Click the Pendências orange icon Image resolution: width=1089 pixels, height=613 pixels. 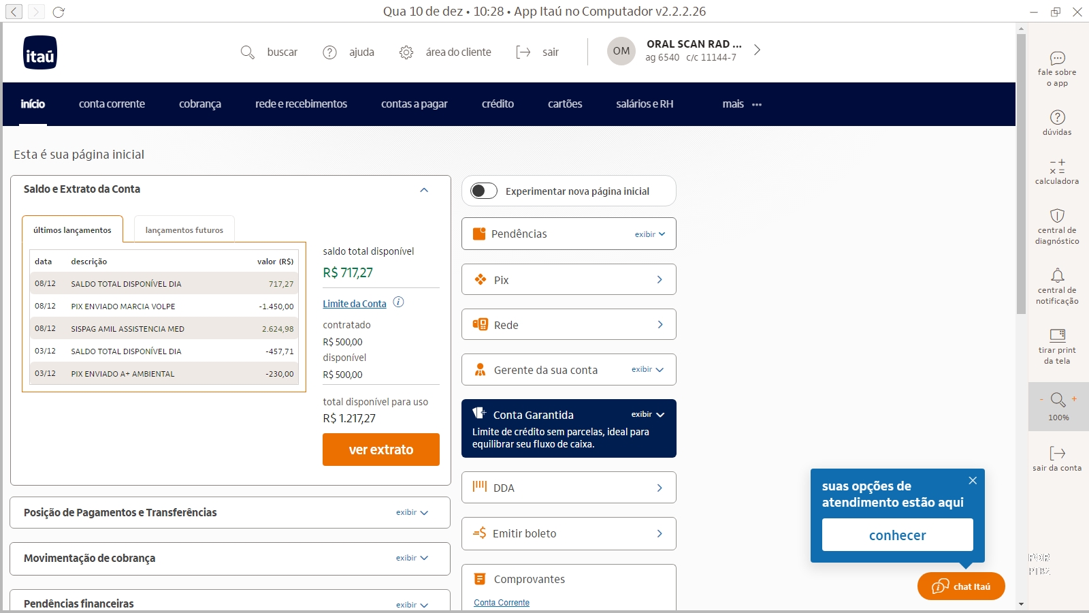point(479,234)
